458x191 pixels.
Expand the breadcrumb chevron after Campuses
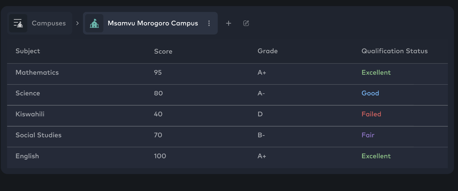click(77, 23)
